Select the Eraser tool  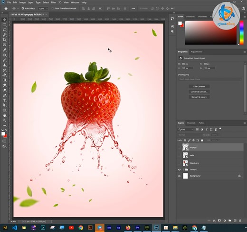[x=4, y=75]
